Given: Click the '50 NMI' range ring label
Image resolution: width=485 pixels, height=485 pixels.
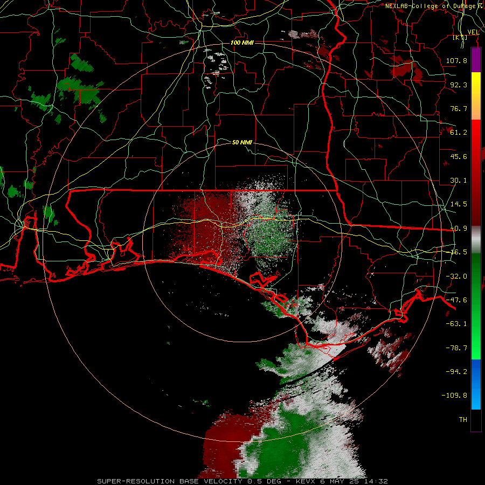Looking at the screenshot, I should point(242,142).
